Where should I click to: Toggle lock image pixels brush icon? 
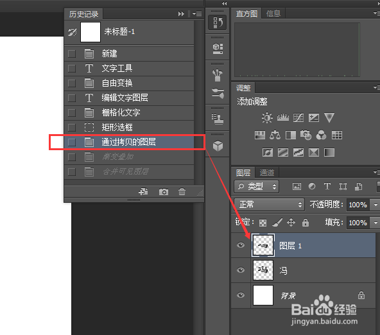click(277, 222)
